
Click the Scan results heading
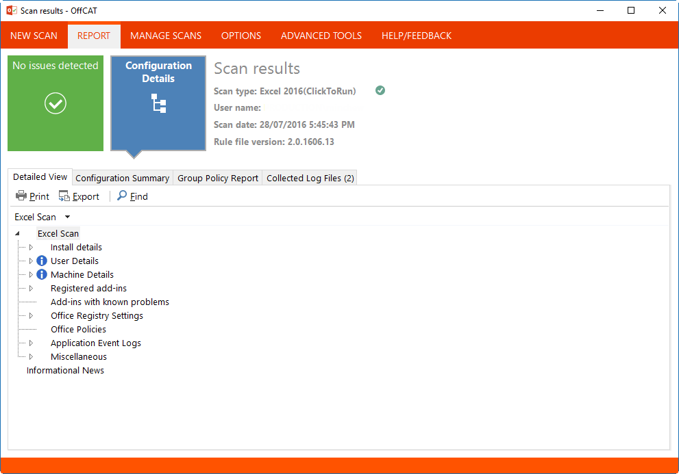click(257, 68)
